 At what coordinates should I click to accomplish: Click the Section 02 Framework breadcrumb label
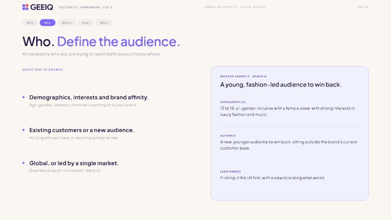(x=86, y=7)
